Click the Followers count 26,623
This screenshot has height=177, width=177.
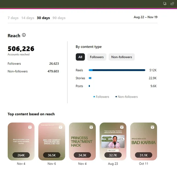coord(54,64)
